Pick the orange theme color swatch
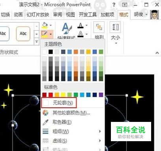Screen dimensions: 161x151 pyautogui.click(x=76, y=52)
